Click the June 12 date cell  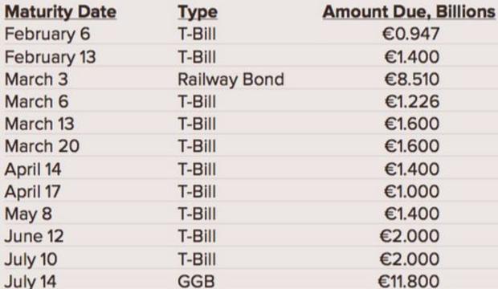coord(34,237)
